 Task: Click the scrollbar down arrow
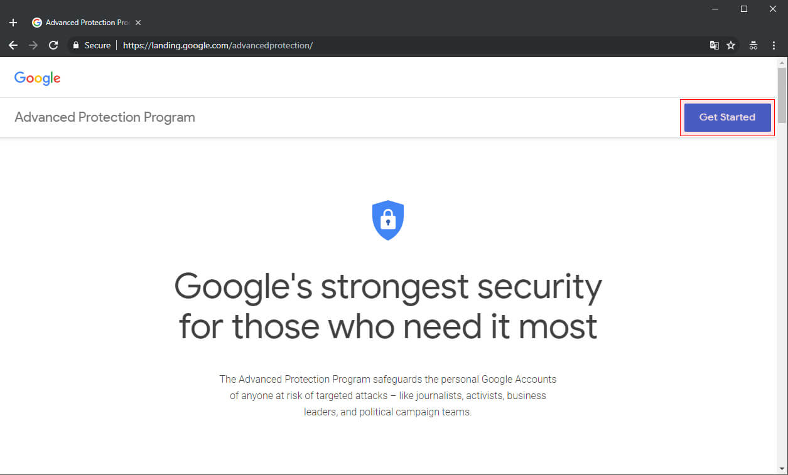click(782, 469)
